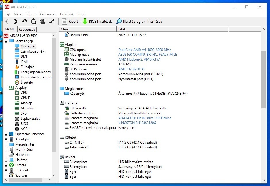Expand the DirectX node

click(6, 165)
